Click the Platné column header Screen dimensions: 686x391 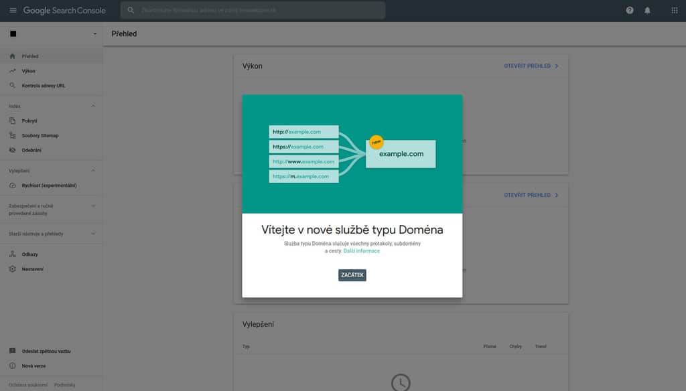click(x=490, y=346)
